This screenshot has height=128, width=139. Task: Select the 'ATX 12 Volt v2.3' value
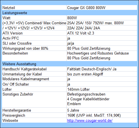tap(81, 33)
